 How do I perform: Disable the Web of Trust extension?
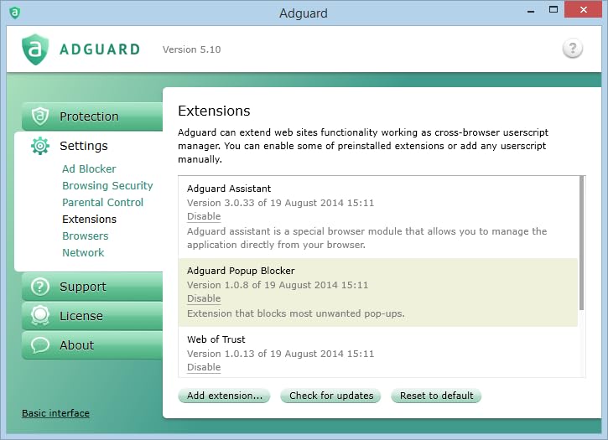(x=204, y=367)
